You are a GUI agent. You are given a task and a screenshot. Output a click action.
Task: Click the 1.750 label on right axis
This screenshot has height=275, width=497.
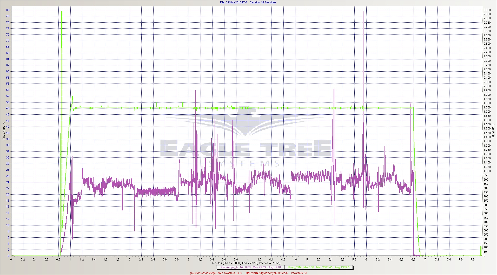click(x=487, y=107)
